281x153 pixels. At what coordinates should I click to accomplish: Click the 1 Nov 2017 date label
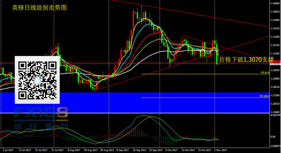[x=220, y=150]
